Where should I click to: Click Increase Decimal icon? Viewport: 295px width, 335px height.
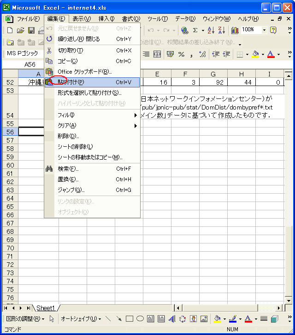202,54
